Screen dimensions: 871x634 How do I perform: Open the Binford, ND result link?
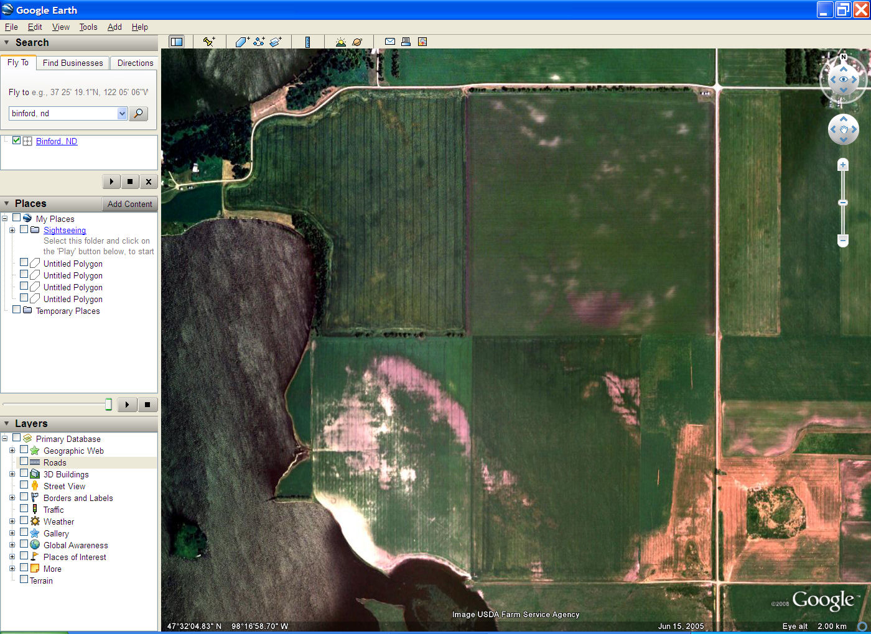click(x=57, y=141)
